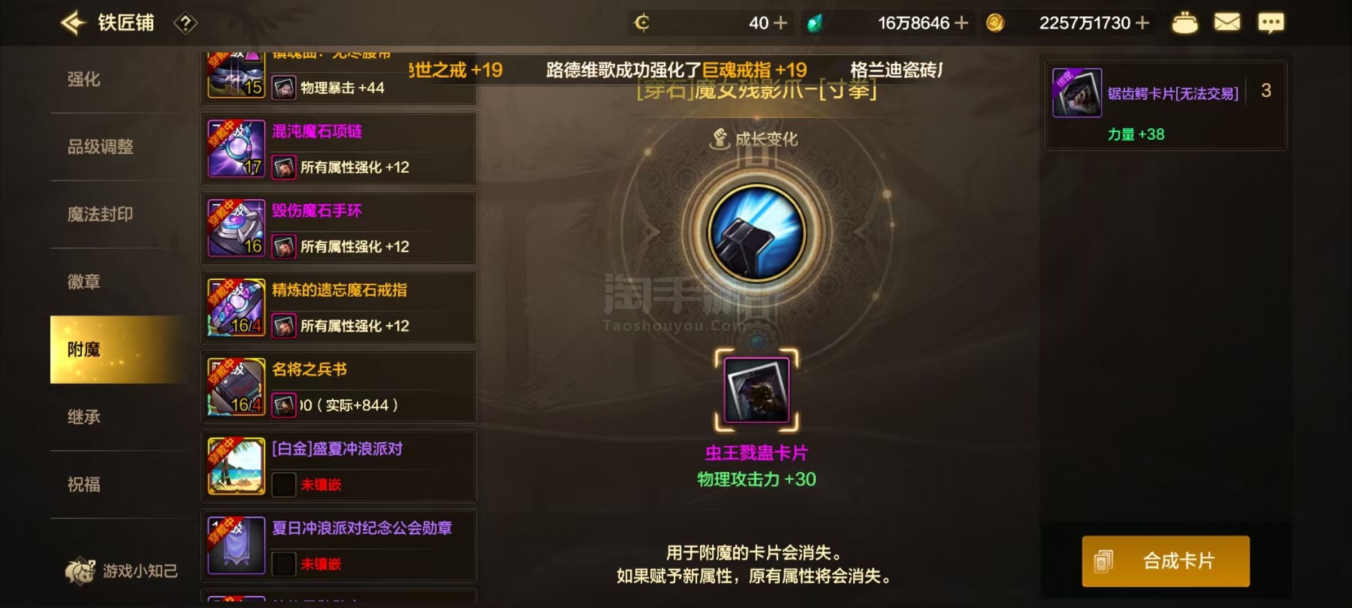This screenshot has width=1352, height=608.
Task: Click the back arrow next to 铁匠铺
Action: pyautogui.click(x=73, y=23)
